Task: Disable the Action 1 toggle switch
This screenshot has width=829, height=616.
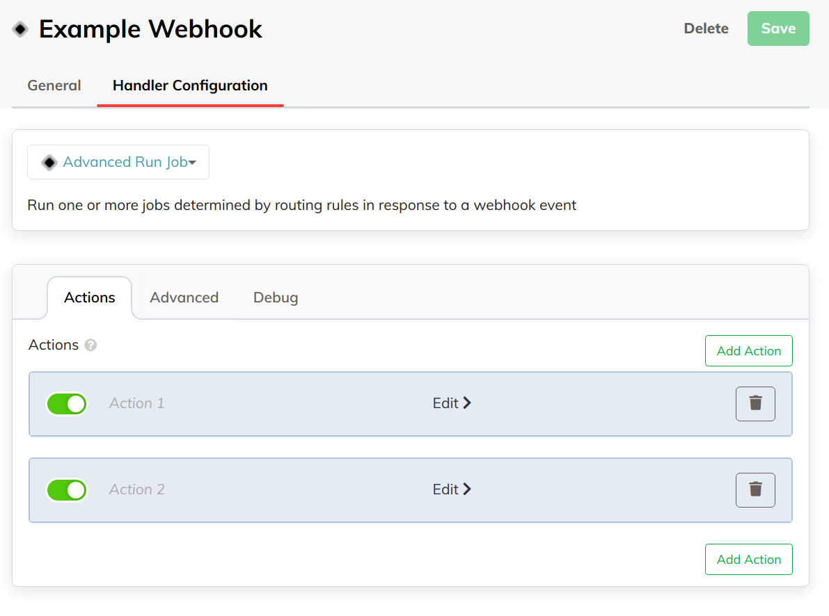Action: pos(67,404)
